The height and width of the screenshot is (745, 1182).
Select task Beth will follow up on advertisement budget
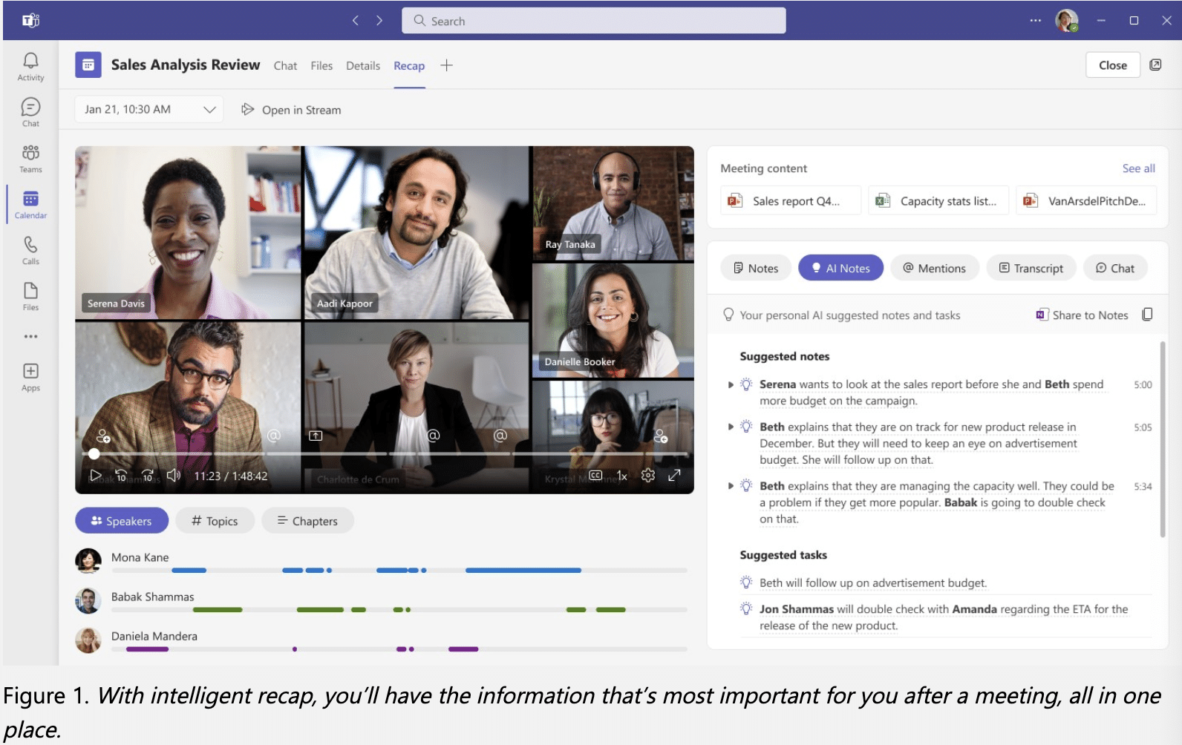pos(872,582)
